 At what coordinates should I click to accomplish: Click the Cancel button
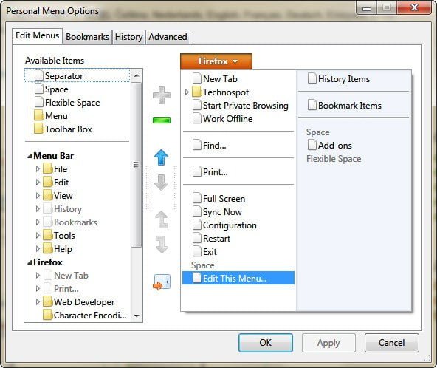tap(391, 343)
